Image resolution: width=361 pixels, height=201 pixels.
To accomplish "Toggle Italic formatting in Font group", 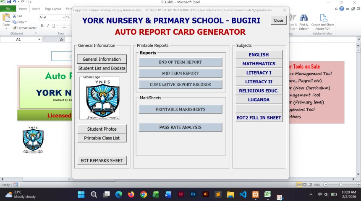I will click(48, 26).
